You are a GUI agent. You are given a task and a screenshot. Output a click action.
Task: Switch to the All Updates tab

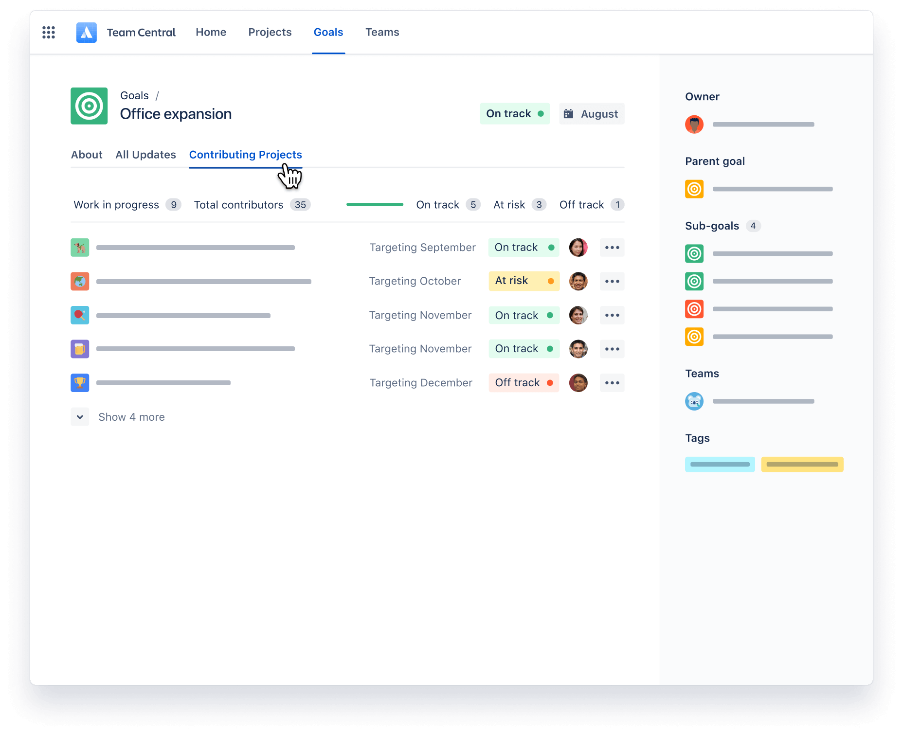click(x=145, y=155)
